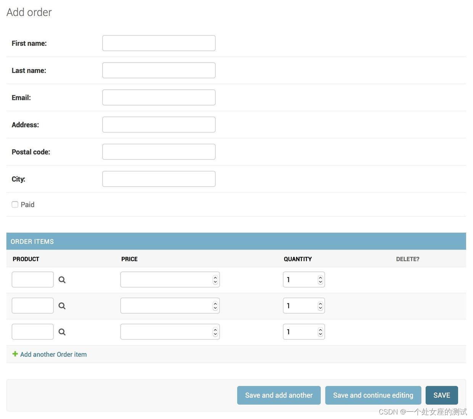Click the PRICE column header

[x=129, y=259]
